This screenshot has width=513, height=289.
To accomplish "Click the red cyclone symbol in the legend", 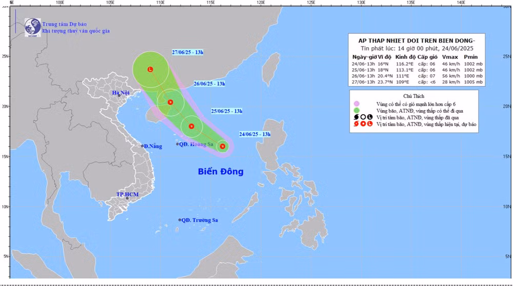I will pyautogui.click(x=356, y=124).
